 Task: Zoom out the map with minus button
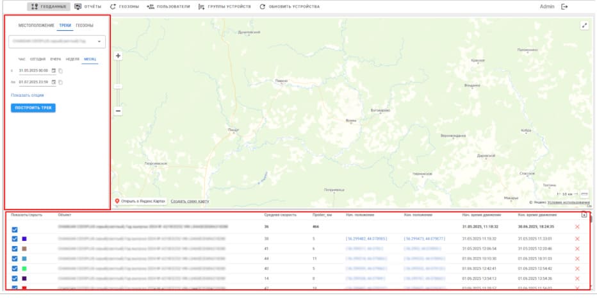(x=118, y=111)
